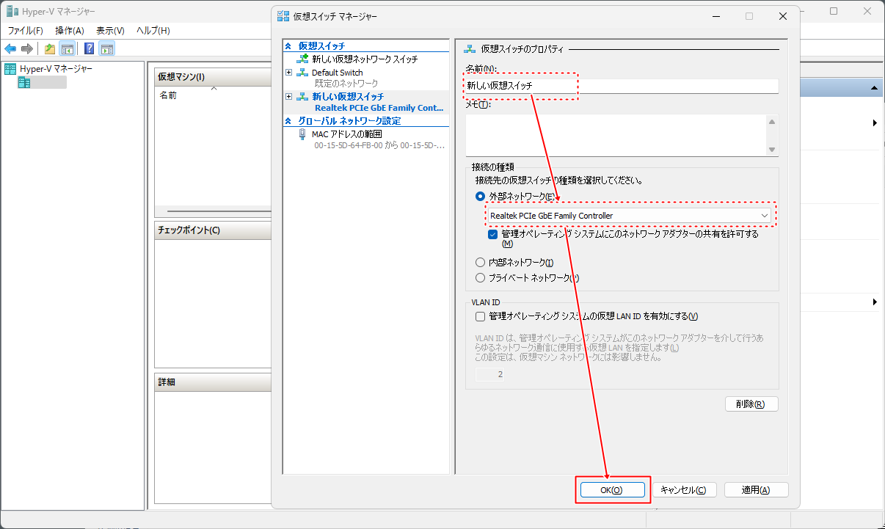The height and width of the screenshot is (529, 885).
Task: Select the 内部ネットワーク radio button
Action: tap(481, 263)
